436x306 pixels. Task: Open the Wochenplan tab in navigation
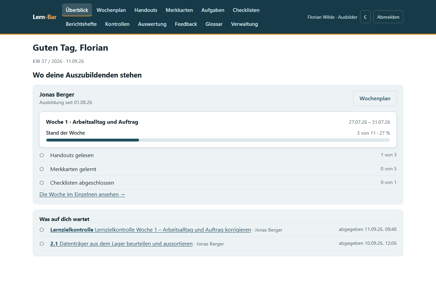pyautogui.click(x=111, y=10)
